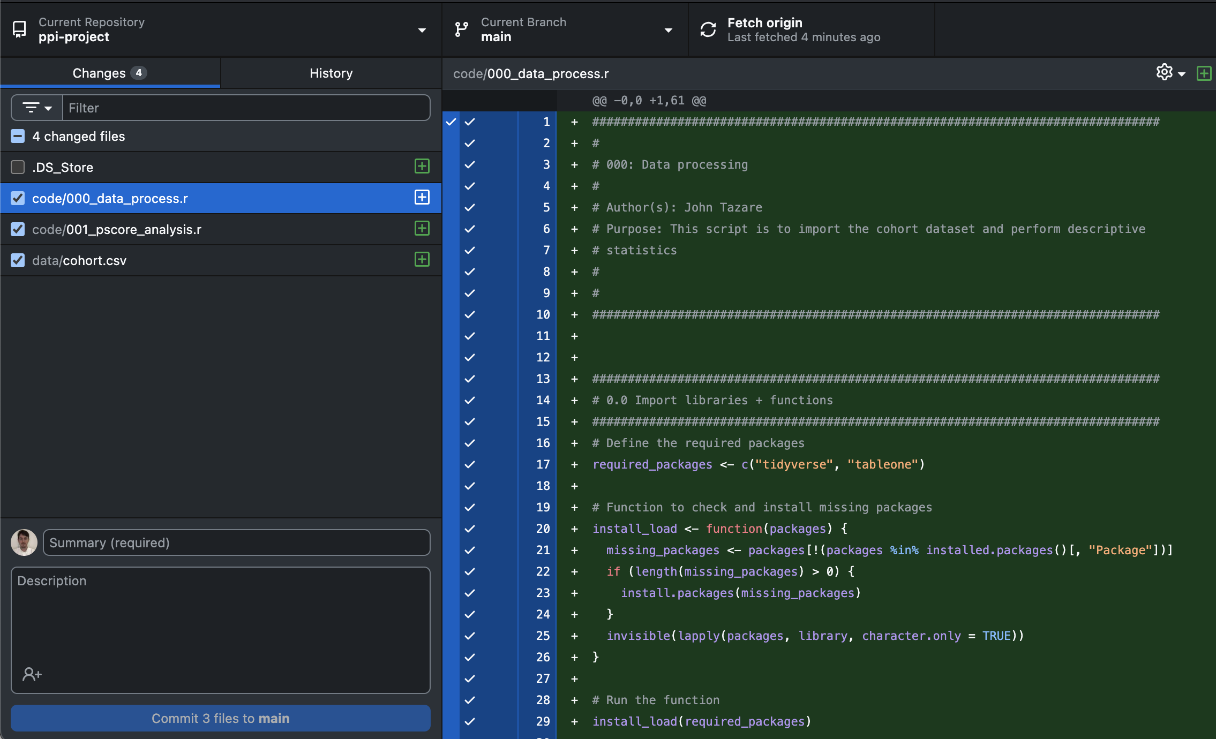Viewport: 1216px width, 739px height.
Task: Uncheck the data/cohort.csv checkbox
Action: coord(18,260)
